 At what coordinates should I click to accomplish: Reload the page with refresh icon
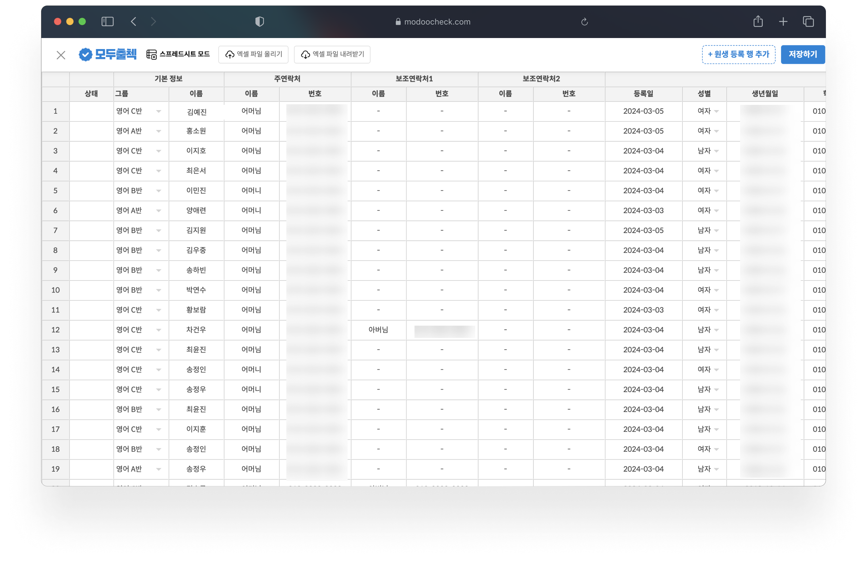[x=584, y=22]
